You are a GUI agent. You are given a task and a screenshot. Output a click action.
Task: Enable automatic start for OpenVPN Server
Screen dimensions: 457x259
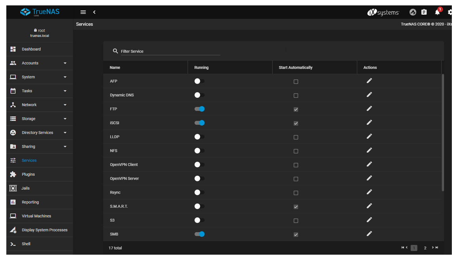pos(296,179)
